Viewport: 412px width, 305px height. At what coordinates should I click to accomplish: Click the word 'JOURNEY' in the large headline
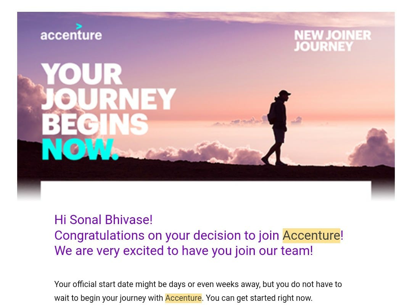tap(108, 99)
